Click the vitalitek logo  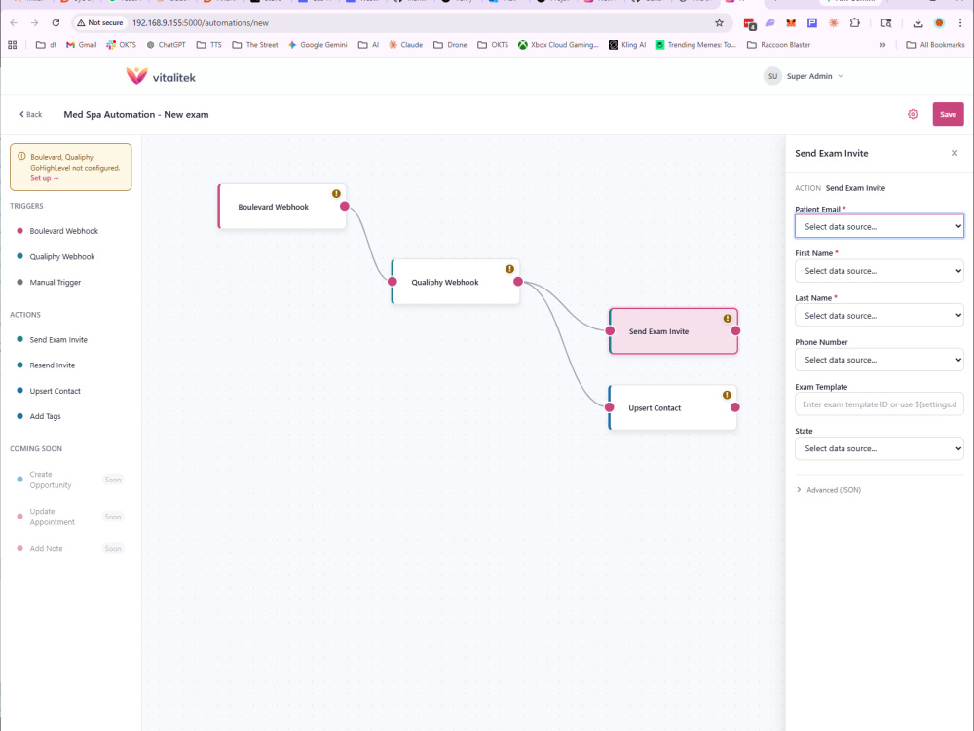click(161, 76)
